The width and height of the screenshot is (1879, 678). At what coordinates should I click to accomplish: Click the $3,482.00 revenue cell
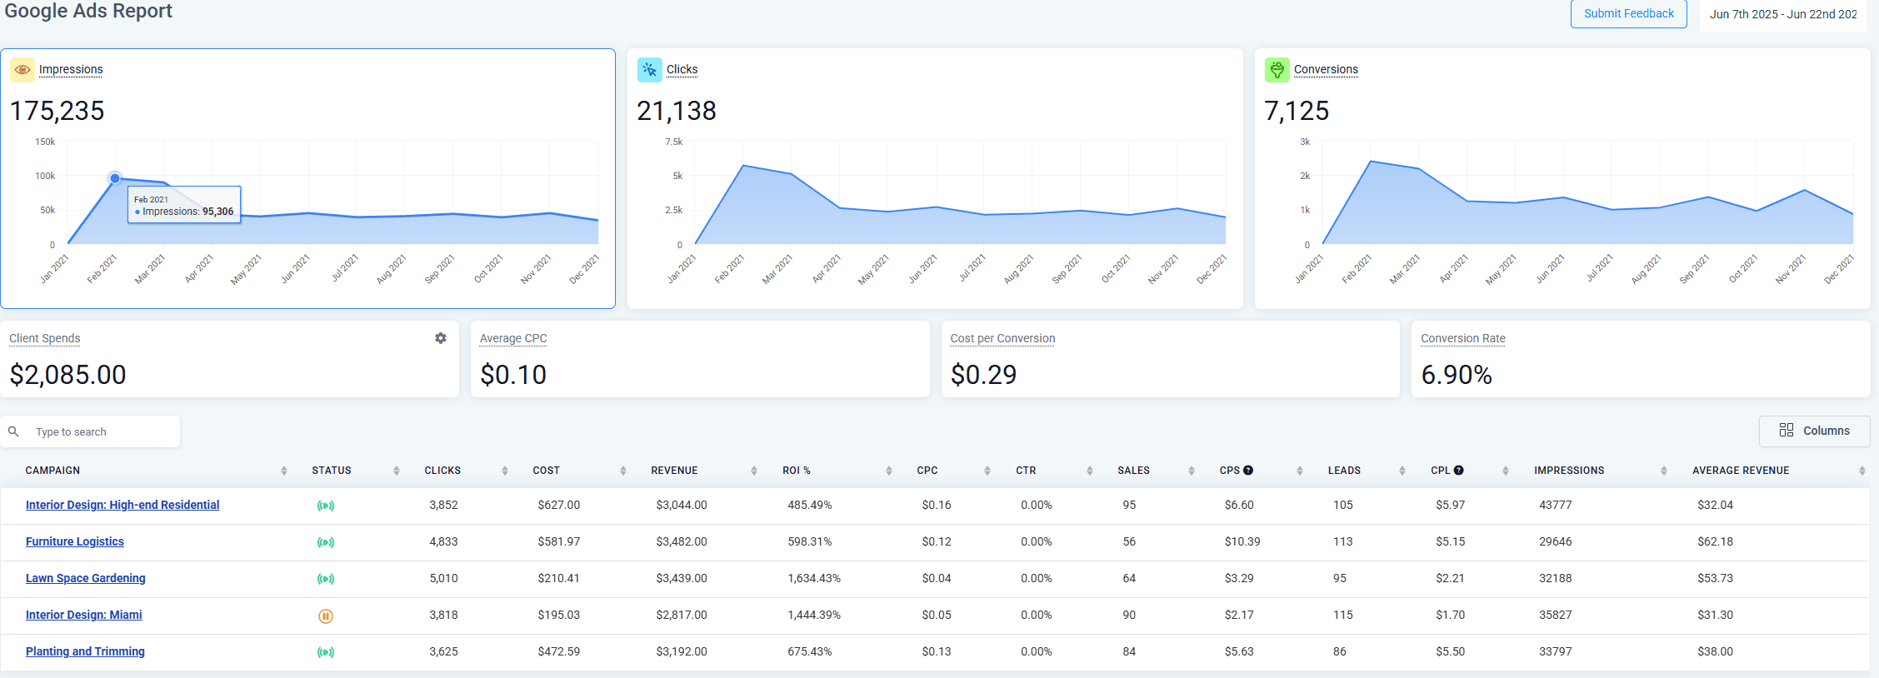pyautogui.click(x=682, y=541)
